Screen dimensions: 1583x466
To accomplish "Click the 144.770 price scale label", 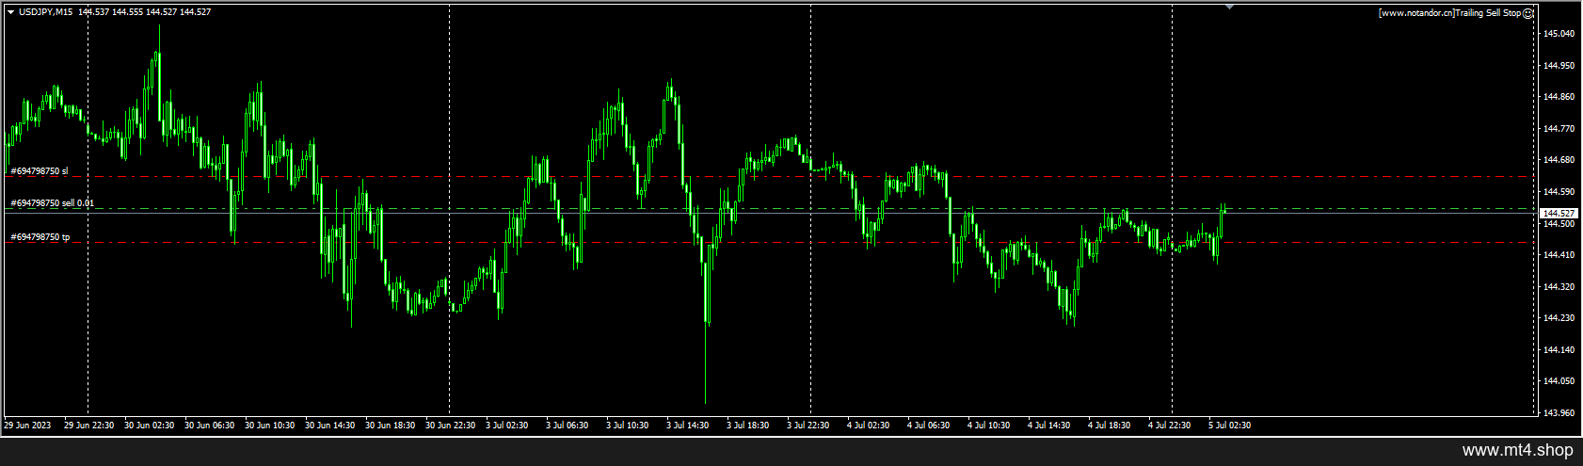I will point(1559,129).
